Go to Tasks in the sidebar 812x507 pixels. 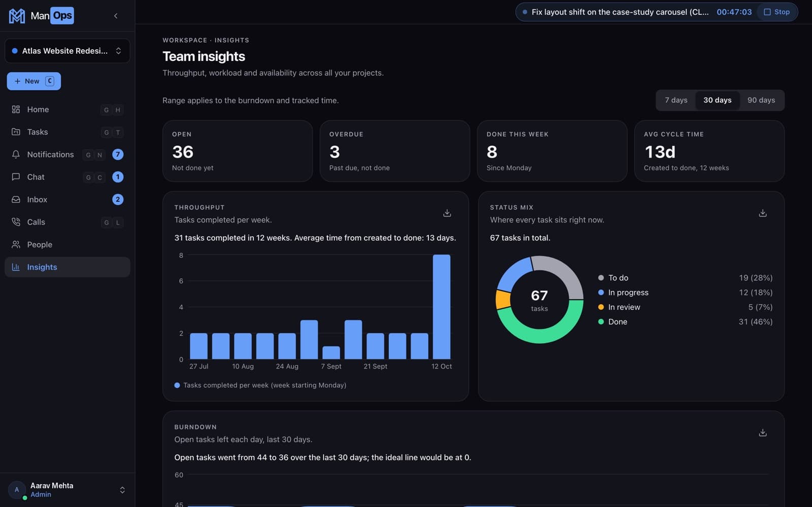[x=67, y=132]
